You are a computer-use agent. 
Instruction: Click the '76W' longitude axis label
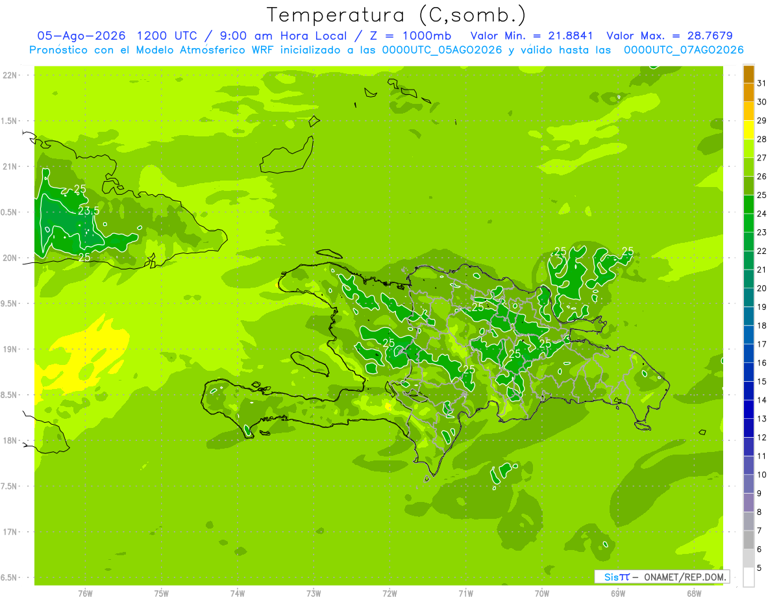86,594
